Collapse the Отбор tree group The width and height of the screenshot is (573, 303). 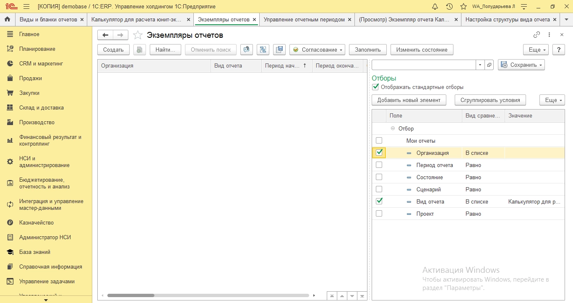393,128
